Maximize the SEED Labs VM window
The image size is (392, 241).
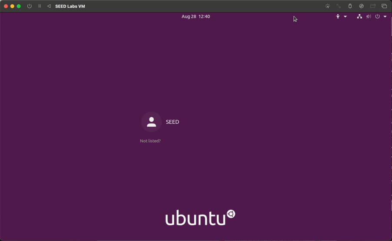click(19, 6)
